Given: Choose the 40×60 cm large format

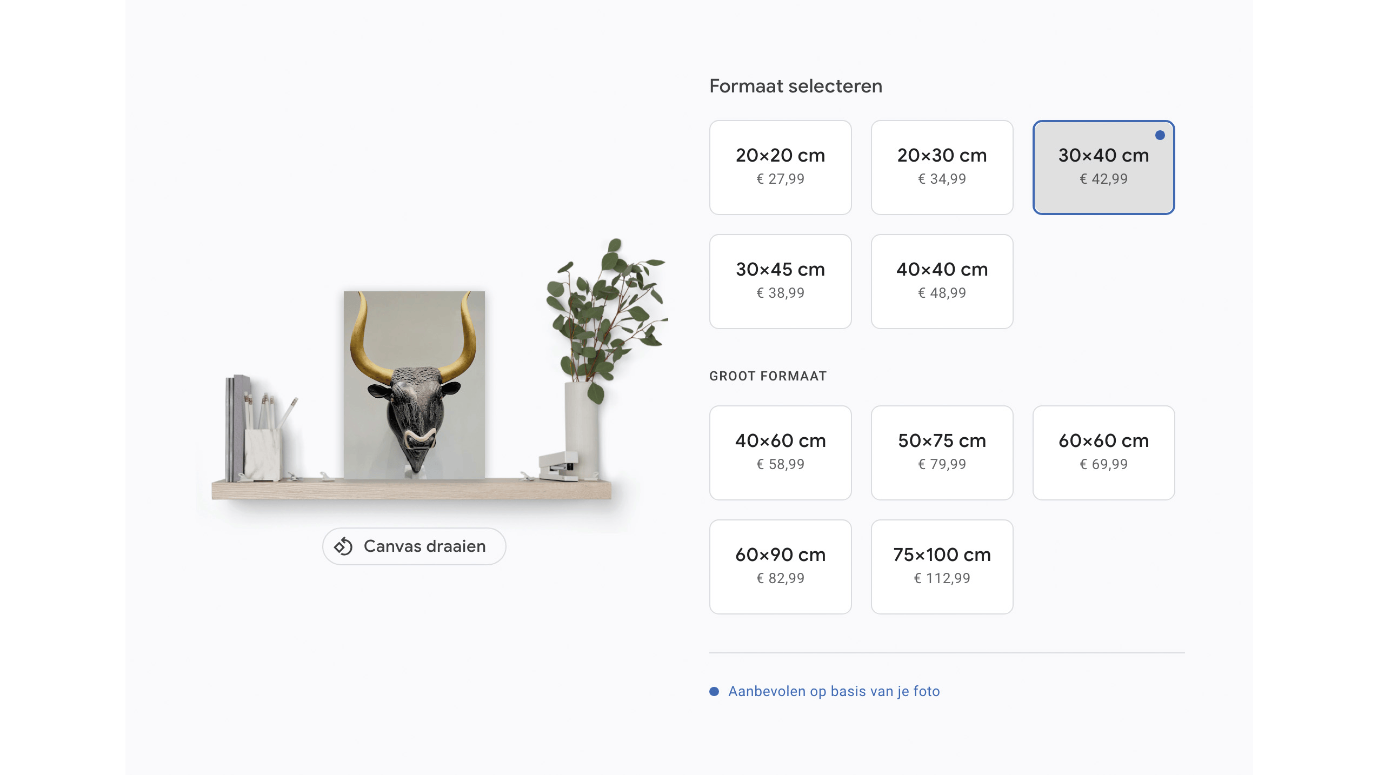Looking at the screenshot, I should [x=780, y=452].
